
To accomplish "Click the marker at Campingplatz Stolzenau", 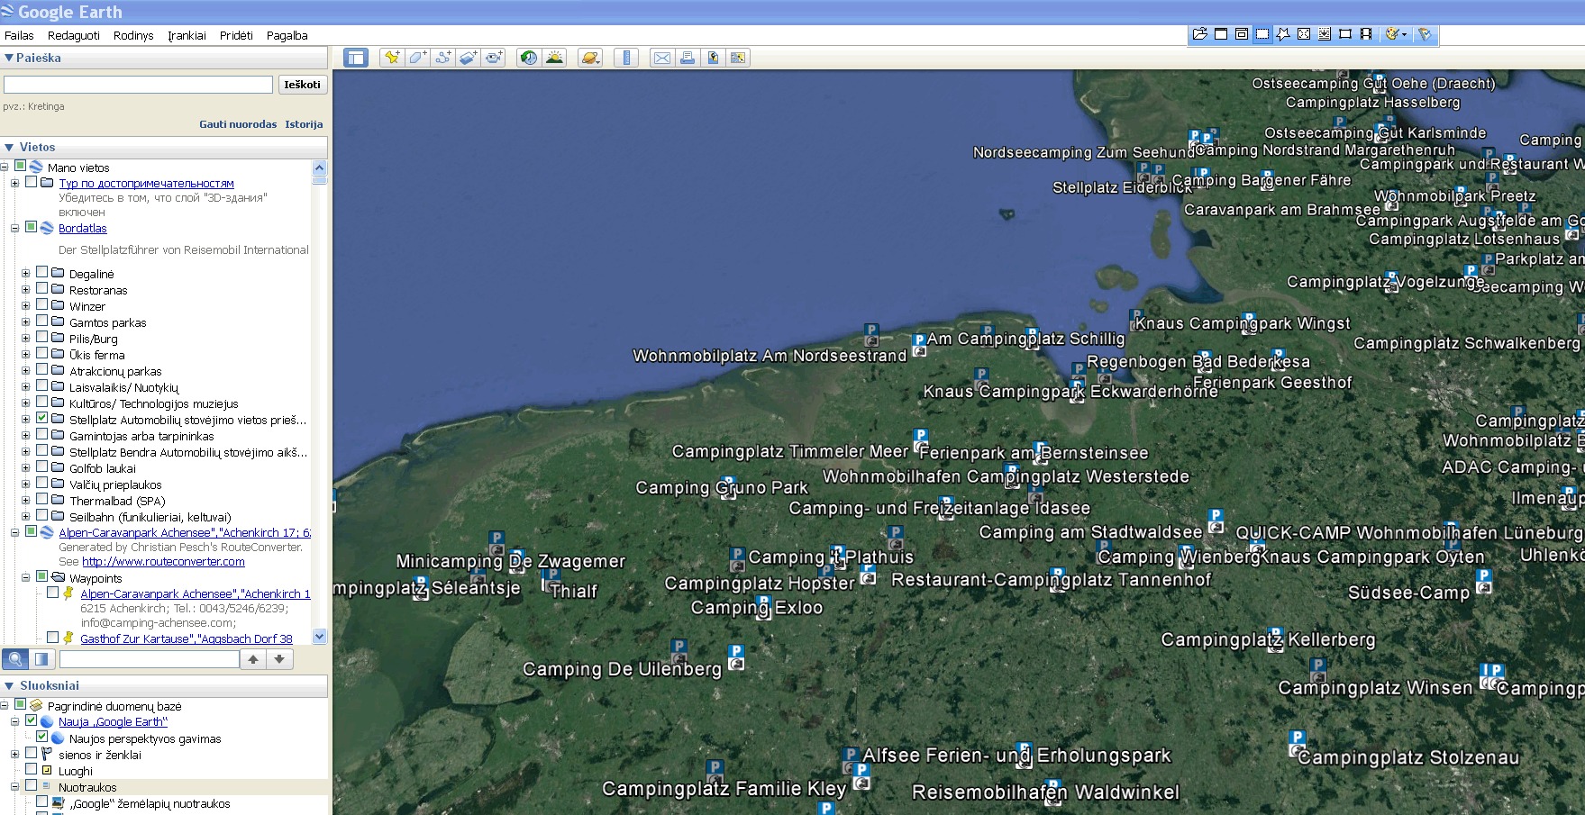I will pos(1297,743).
